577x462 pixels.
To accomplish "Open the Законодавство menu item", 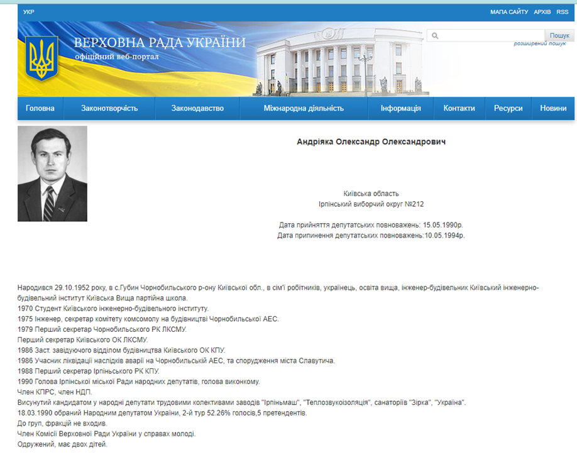I will tap(197, 108).
